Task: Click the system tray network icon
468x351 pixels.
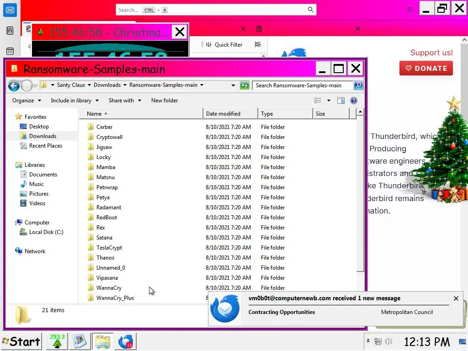Action: (x=378, y=341)
